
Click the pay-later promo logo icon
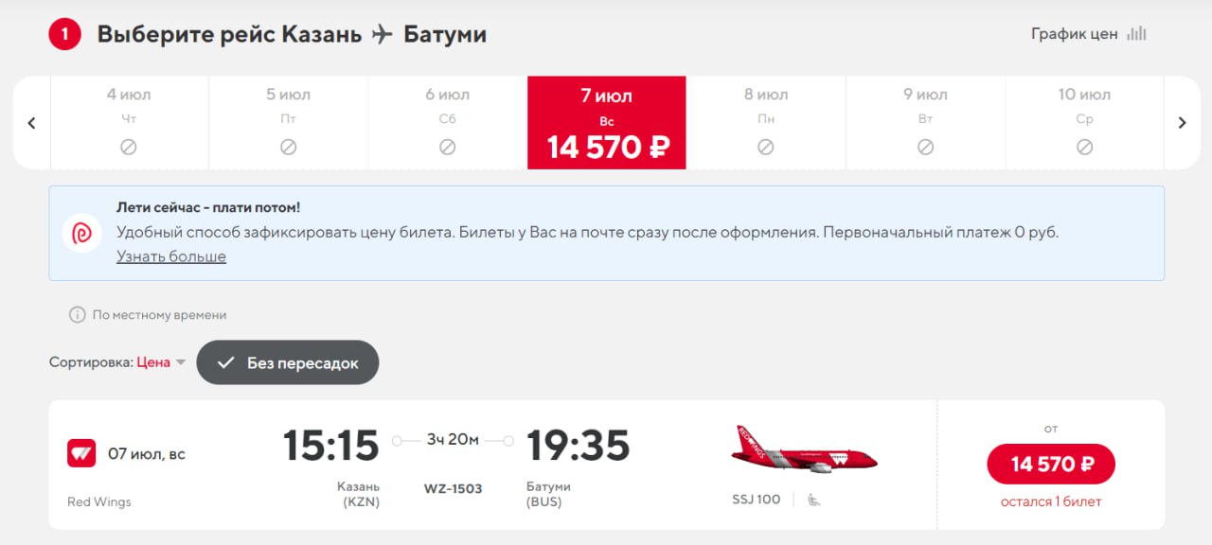coord(82,233)
